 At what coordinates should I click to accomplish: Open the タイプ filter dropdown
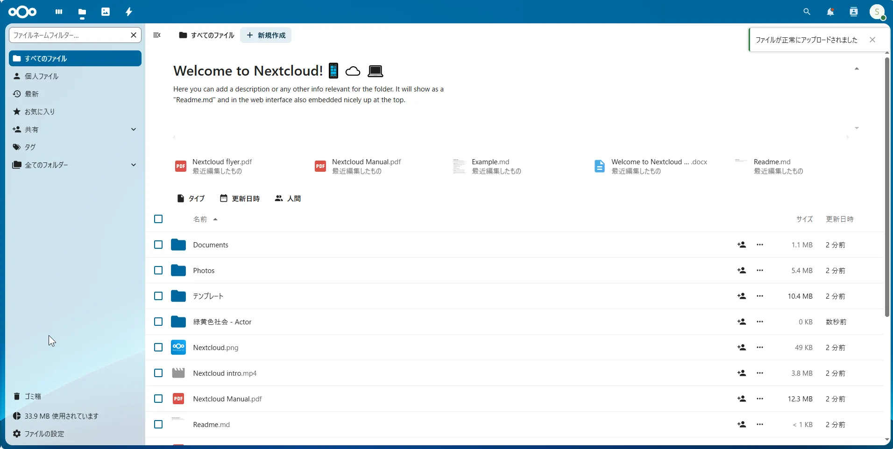(191, 198)
